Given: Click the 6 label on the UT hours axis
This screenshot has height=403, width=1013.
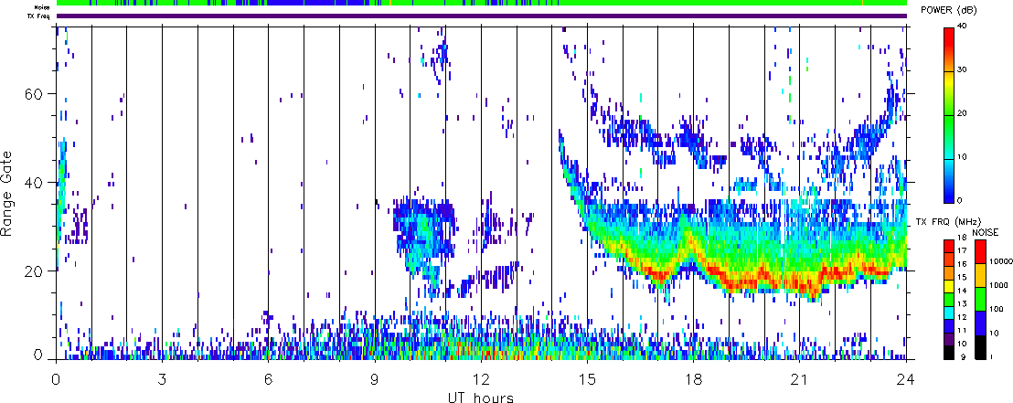Looking at the screenshot, I should tap(268, 377).
